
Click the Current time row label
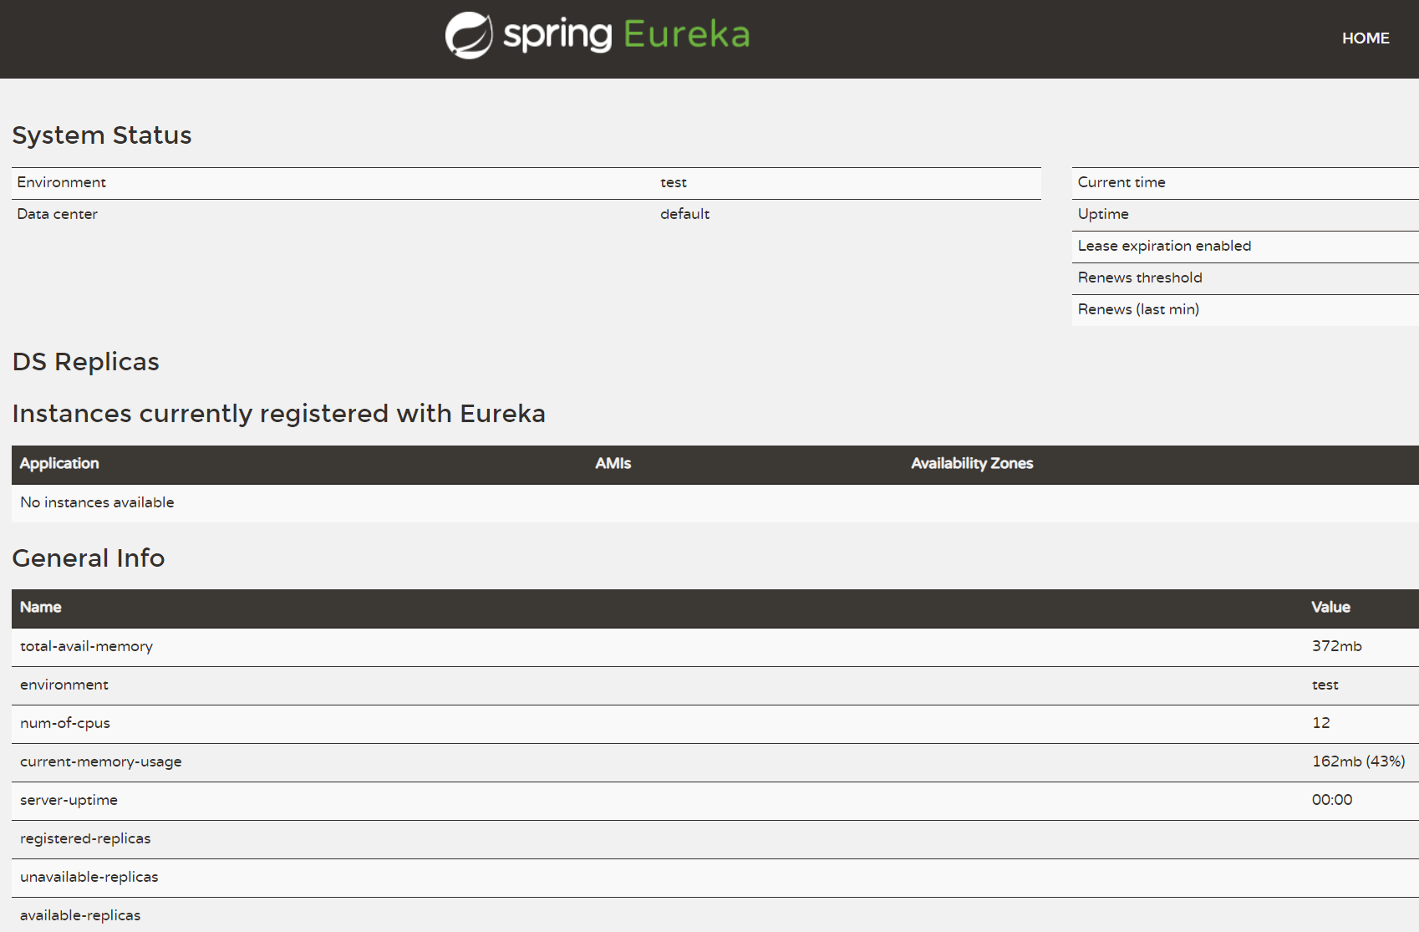point(1121,182)
